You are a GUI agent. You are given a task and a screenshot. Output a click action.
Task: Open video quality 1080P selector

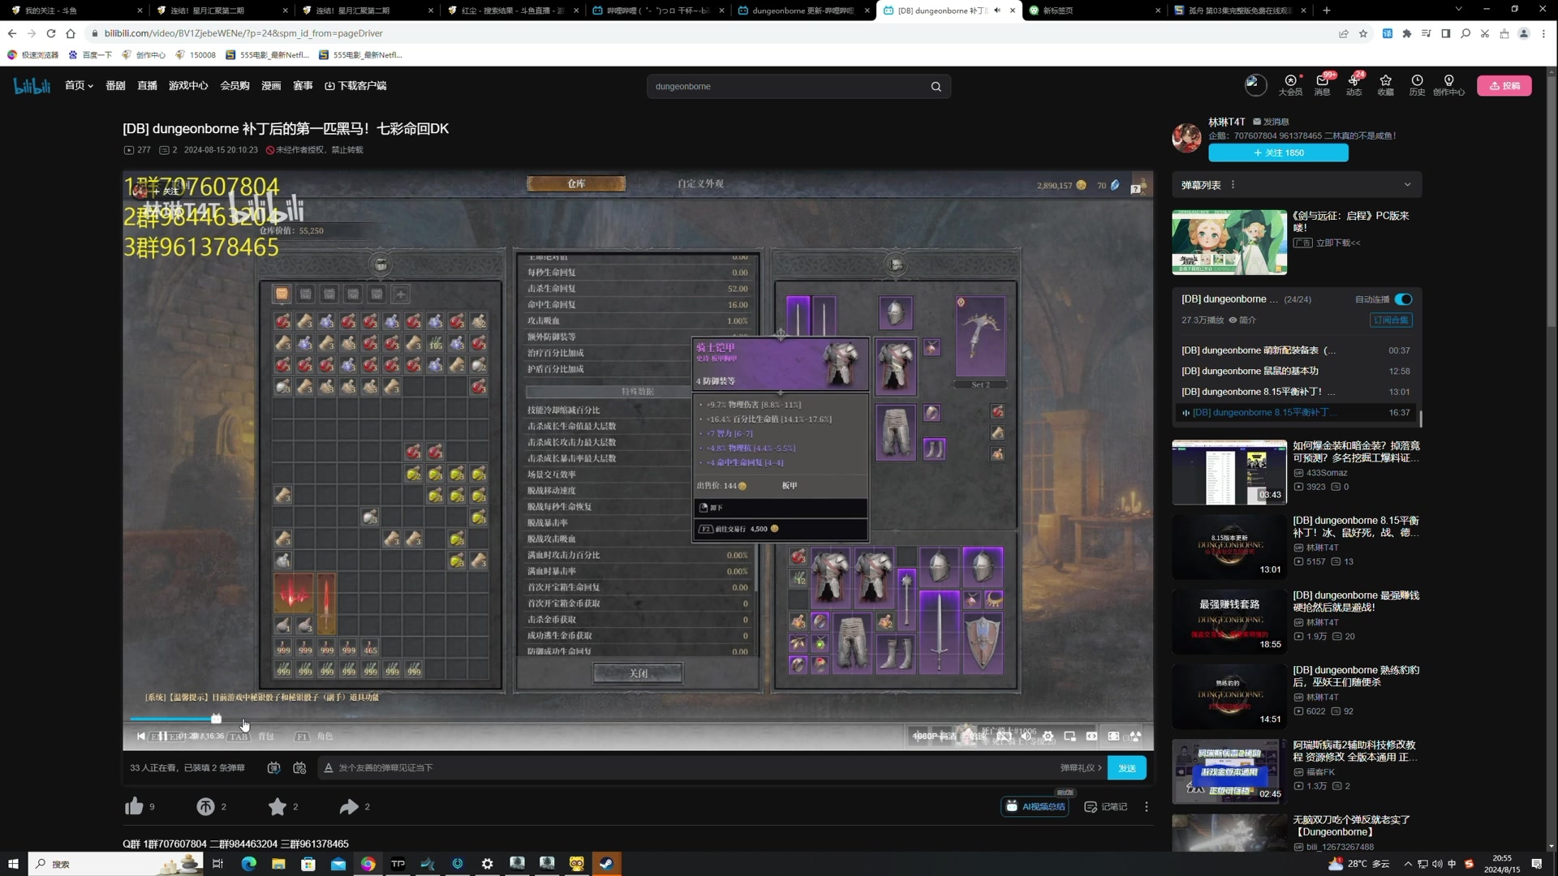[935, 736]
